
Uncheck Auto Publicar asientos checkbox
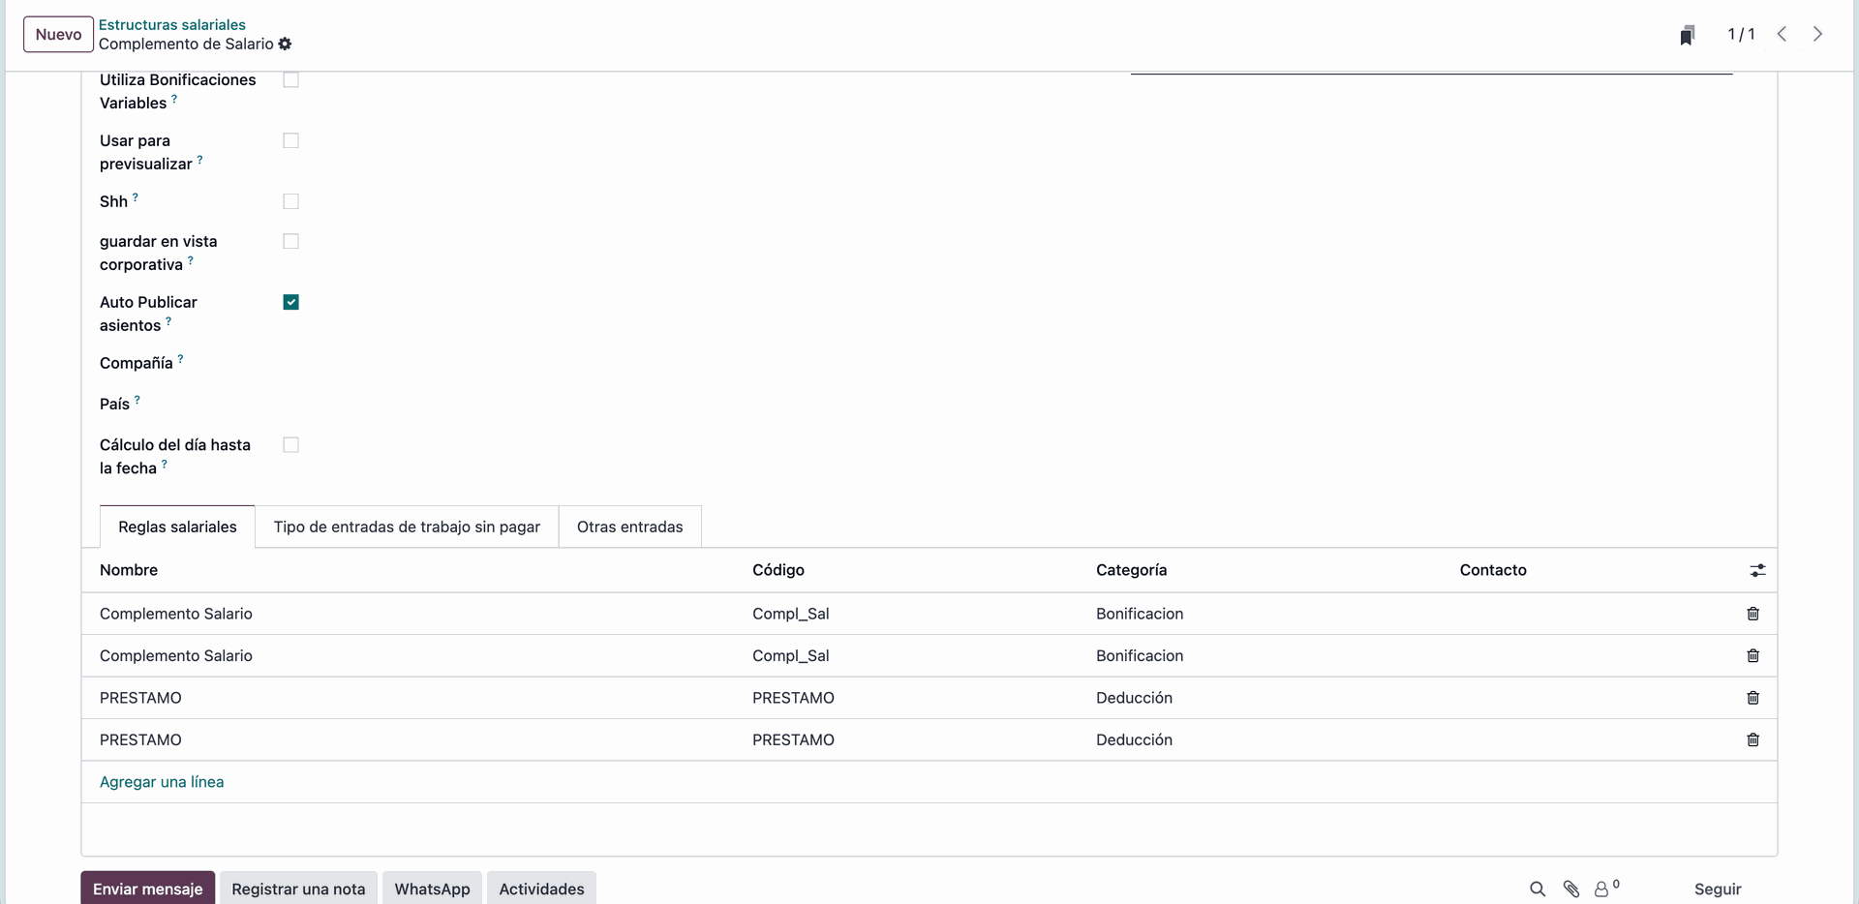(x=290, y=302)
